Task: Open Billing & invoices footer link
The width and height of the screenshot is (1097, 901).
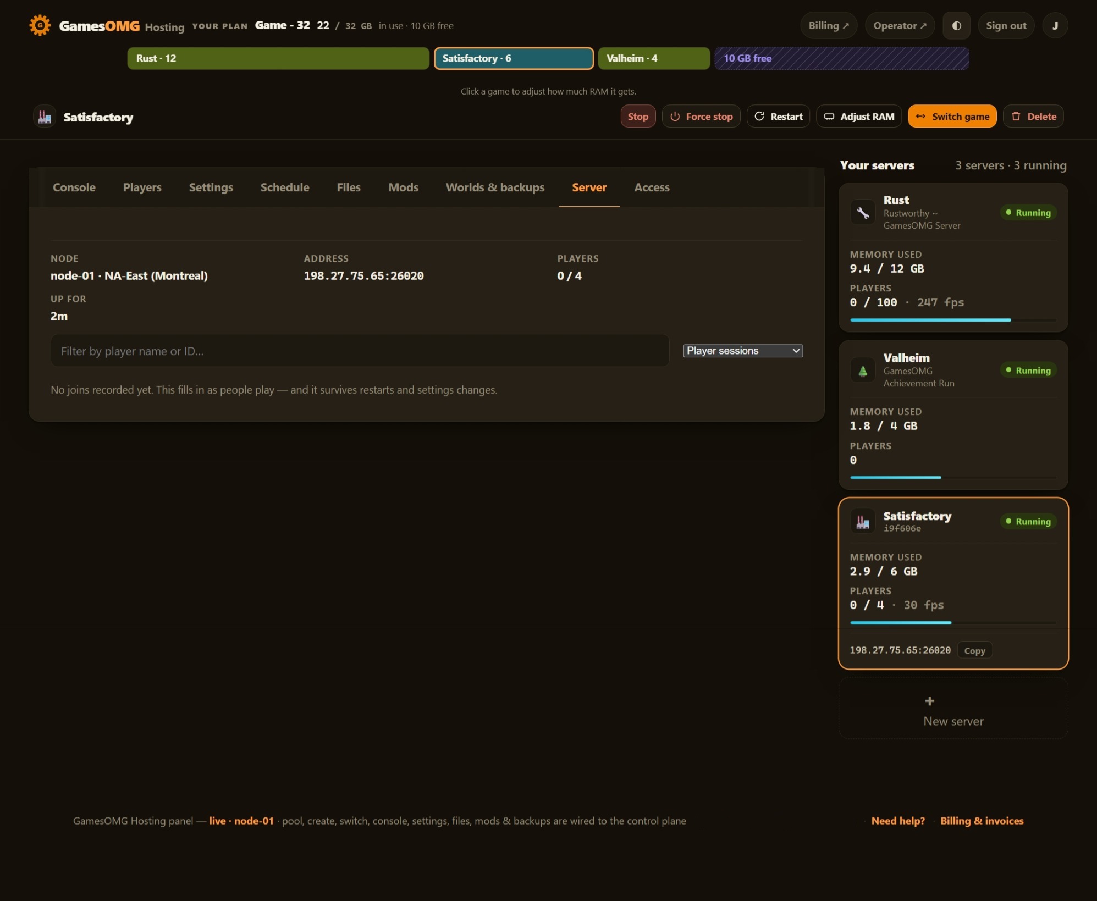Action: click(x=982, y=821)
